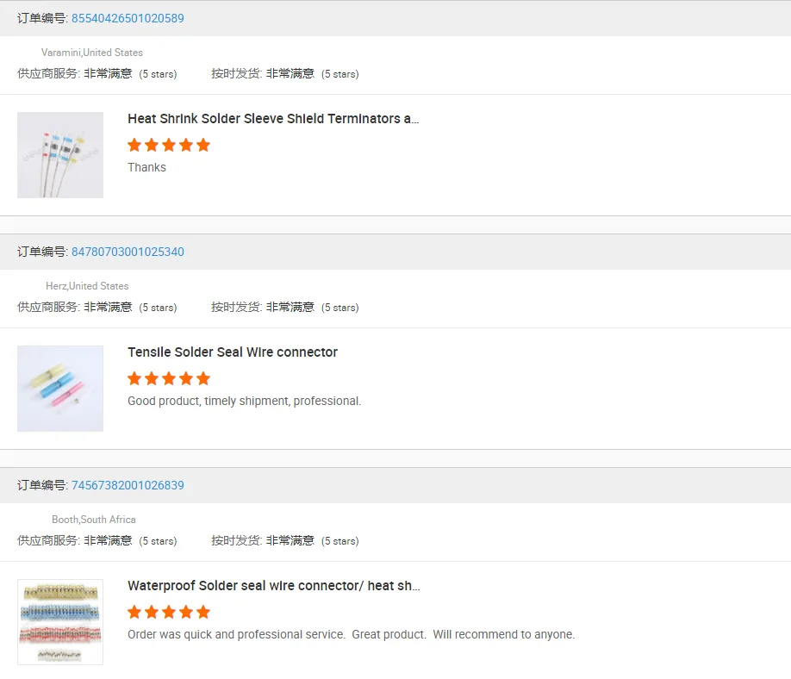The image size is (791, 679).
Task: Open Waterproof Solder seal wire connector title
Action: pyautogui.click(x=273, y=586)
